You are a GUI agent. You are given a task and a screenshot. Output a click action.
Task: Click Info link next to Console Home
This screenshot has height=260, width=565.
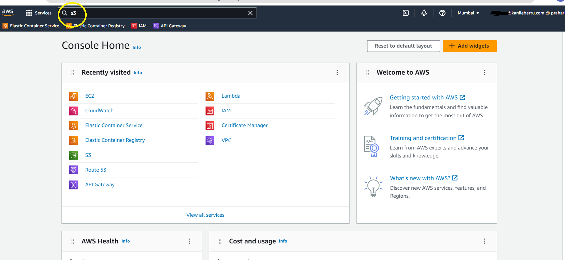(137, 47)
